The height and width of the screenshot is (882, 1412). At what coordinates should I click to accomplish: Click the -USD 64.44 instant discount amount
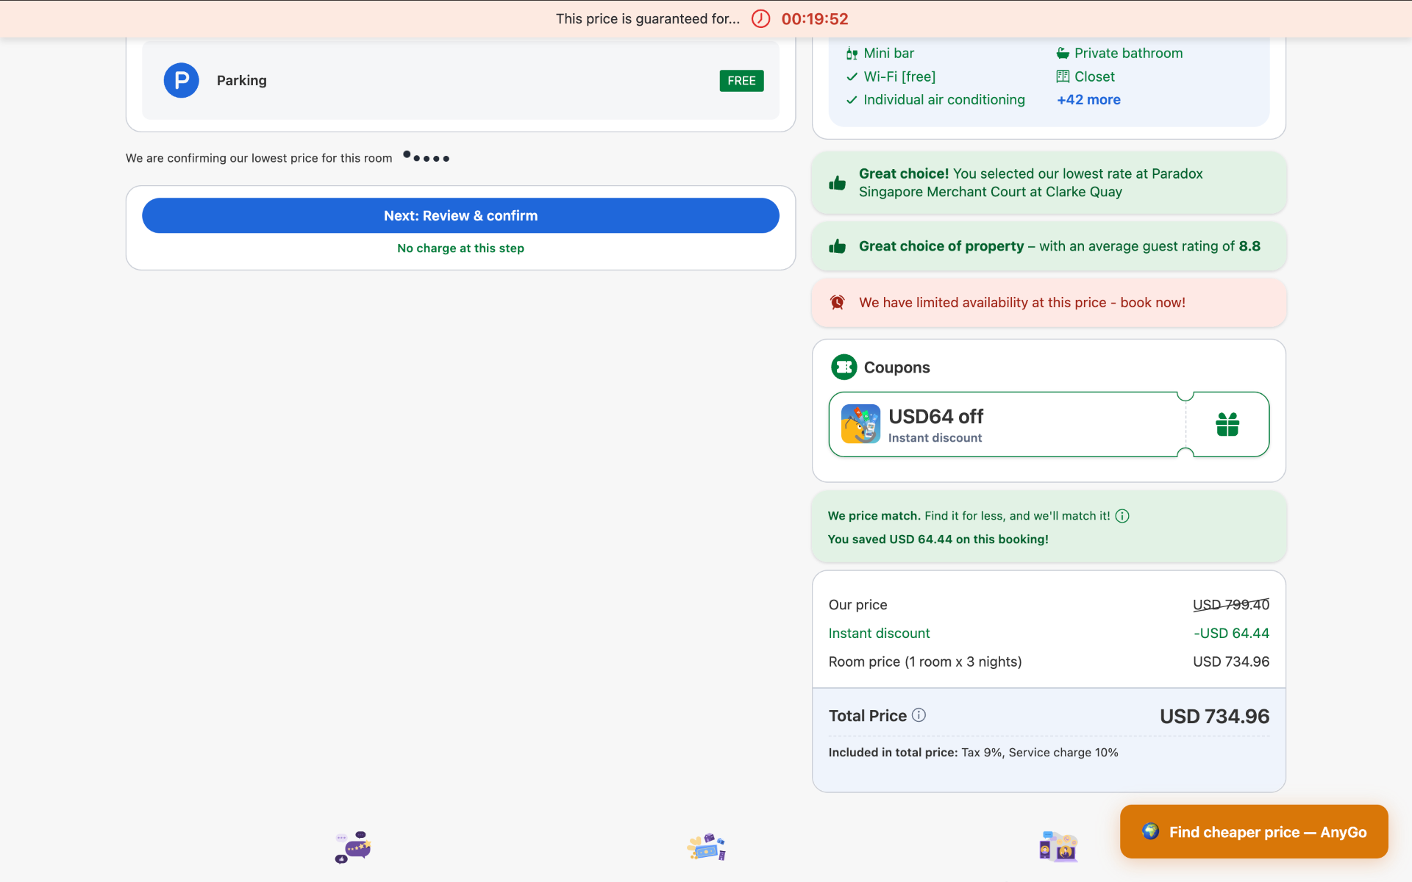[x=1231, y=634]
